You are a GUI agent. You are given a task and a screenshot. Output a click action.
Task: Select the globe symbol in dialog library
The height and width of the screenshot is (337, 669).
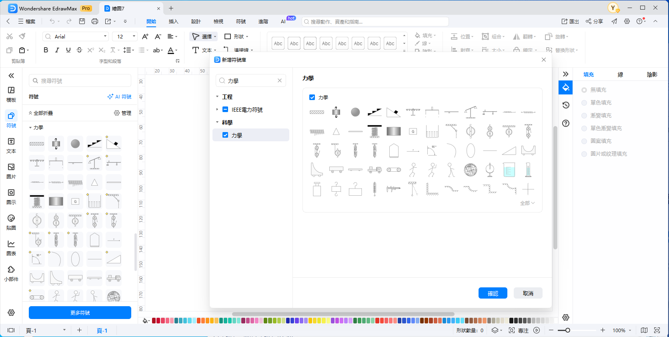click(471, 170)
